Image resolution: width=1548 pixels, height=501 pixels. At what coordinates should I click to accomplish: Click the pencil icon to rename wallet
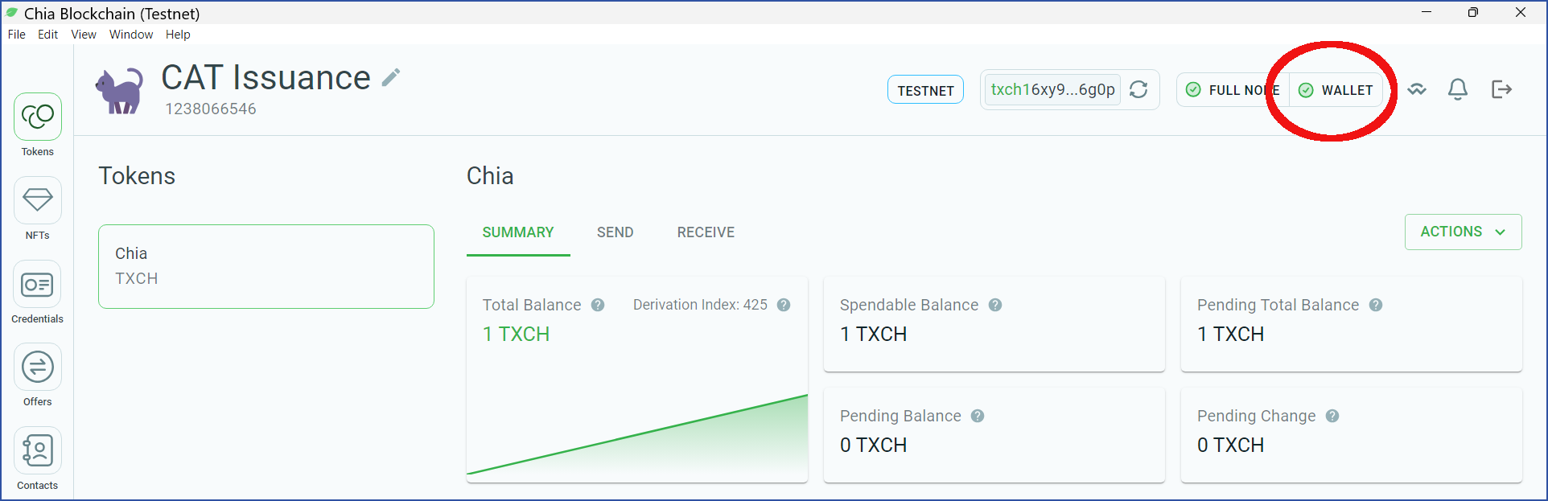[x=391, y=78]
